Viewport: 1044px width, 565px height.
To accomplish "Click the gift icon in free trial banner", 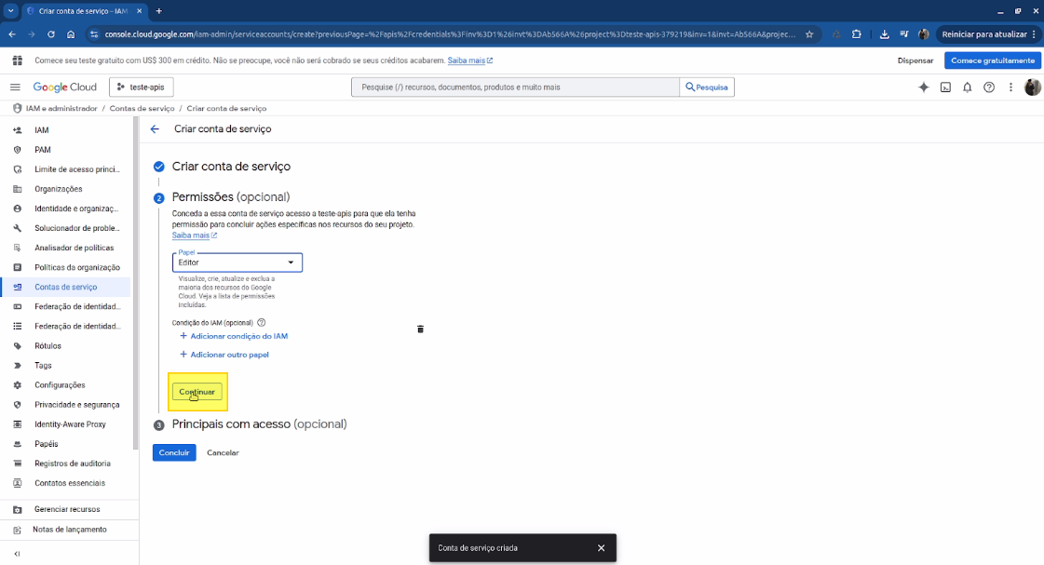I will pos(18,61).
